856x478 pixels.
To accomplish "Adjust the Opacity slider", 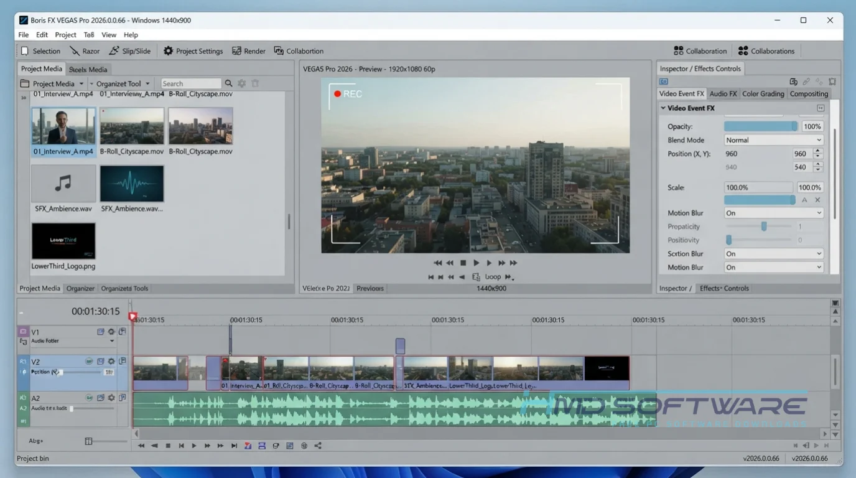I will (761, 126).
